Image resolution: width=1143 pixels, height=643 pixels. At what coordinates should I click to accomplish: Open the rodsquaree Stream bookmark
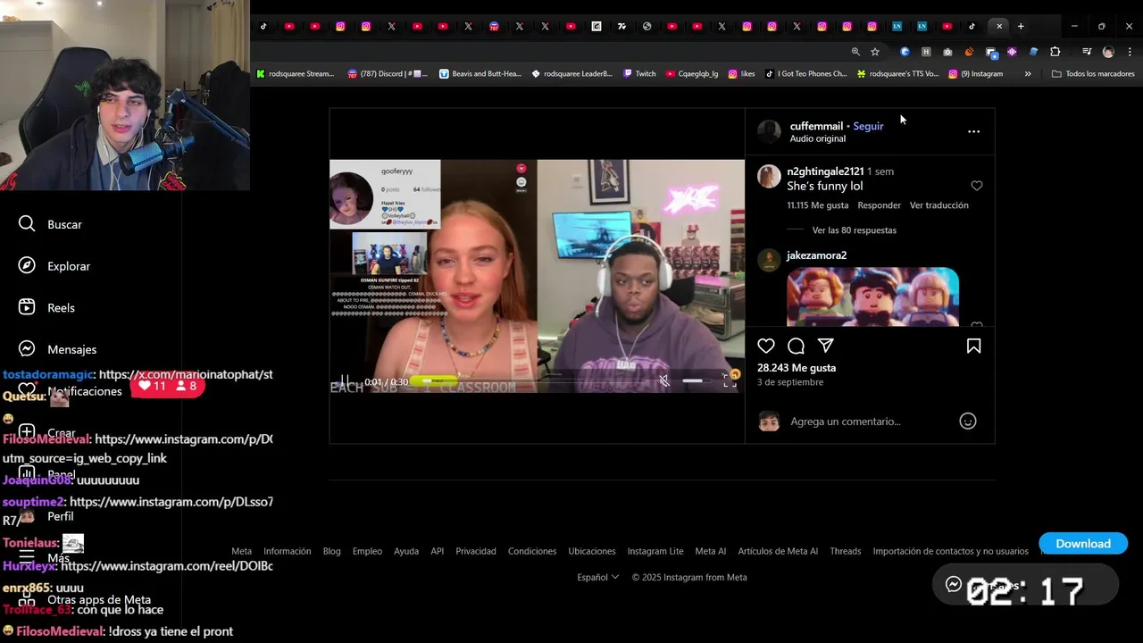click(295, 74)
